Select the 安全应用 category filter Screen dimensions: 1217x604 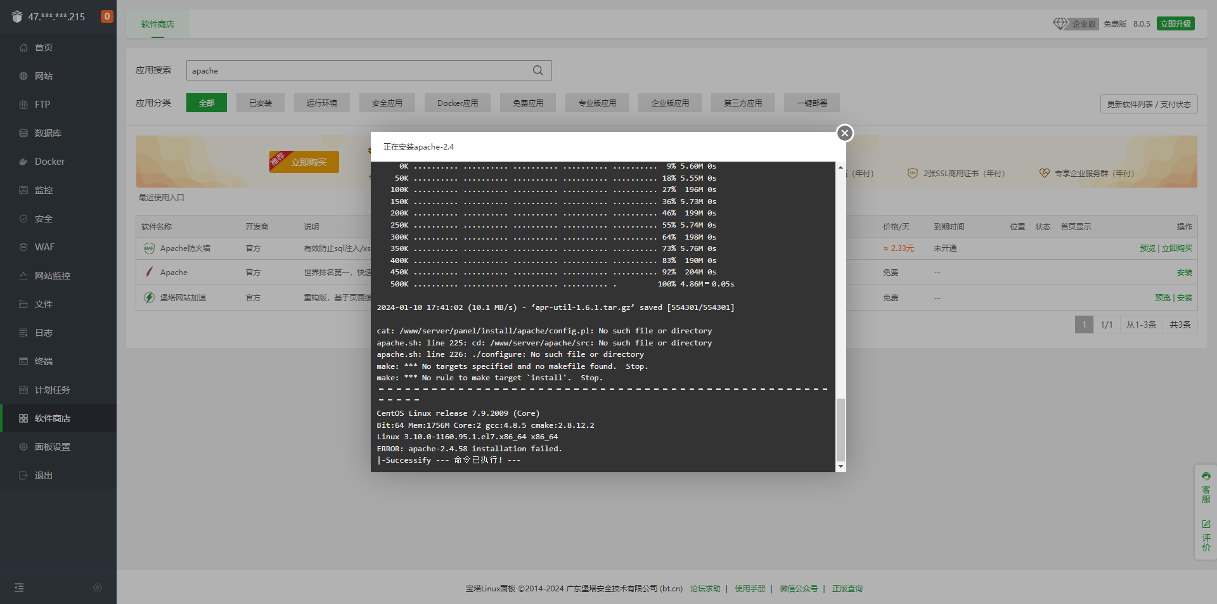click(x=387, y=103)
